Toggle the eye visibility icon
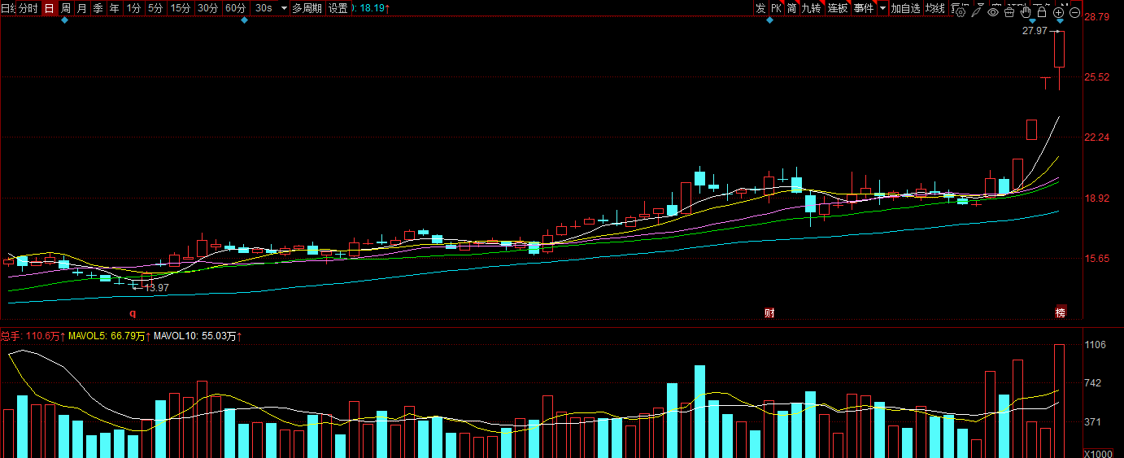The width and height of the screenshot is (1124, 458). point(993,12)
